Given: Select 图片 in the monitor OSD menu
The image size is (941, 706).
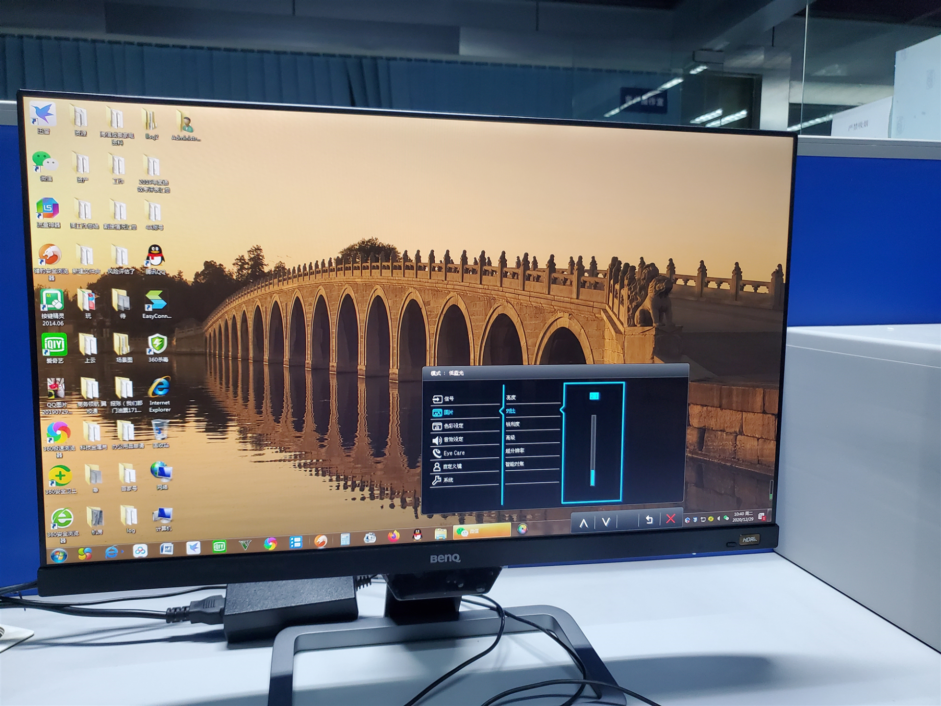Looking at the screenshot, I should point(465,412).
